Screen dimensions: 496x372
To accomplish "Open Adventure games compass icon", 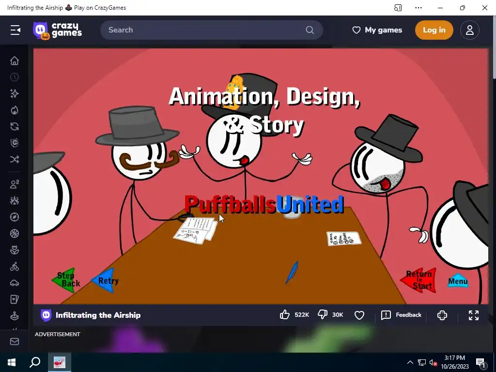I will 15,217.
